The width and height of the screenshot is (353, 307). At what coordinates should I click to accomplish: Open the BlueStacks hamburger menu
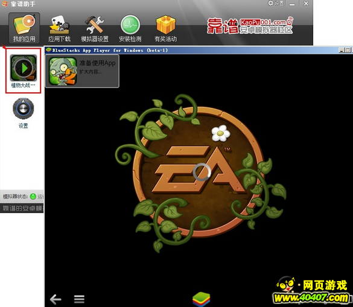79,299
